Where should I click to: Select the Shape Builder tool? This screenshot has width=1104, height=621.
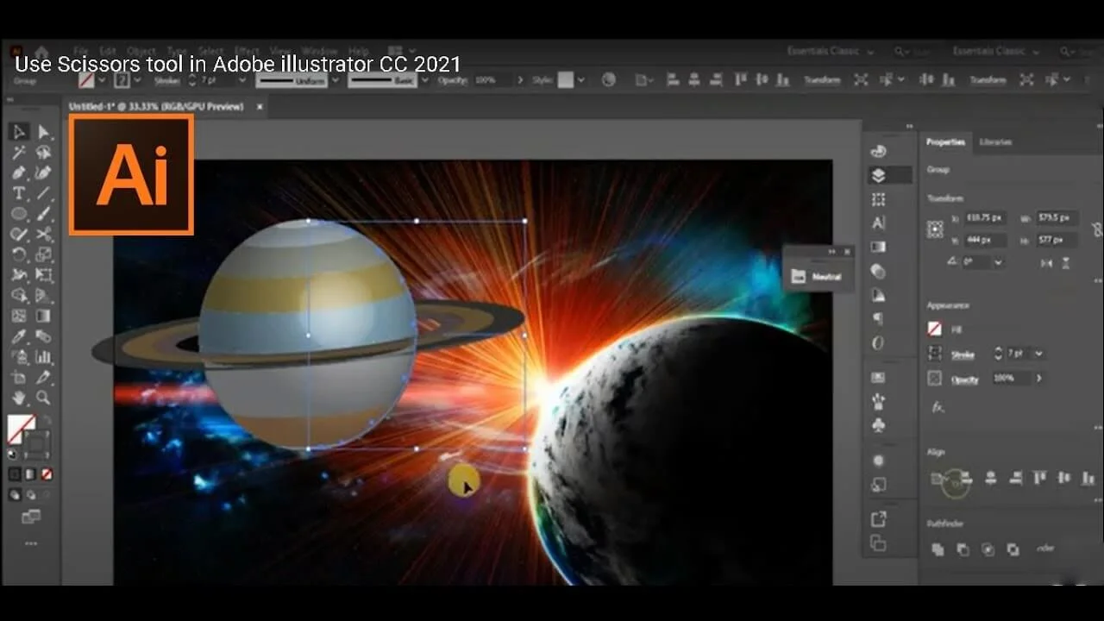[19, 296]
